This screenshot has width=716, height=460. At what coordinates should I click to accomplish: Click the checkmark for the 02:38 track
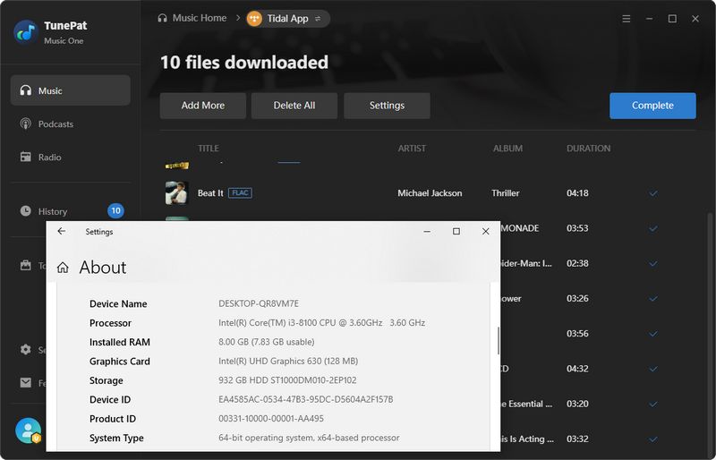point(653,264)
